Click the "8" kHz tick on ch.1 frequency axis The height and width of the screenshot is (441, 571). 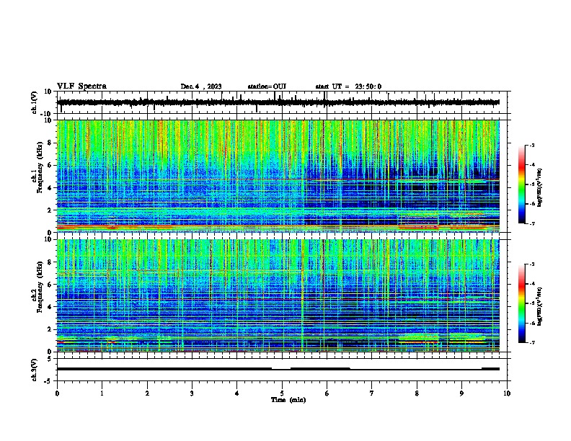(x=50, y=143)
